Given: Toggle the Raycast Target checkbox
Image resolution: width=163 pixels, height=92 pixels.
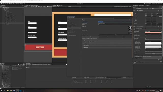Looking at the screenshot, I should click(x=145, y=35).
